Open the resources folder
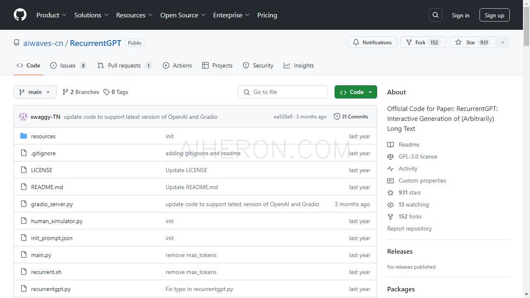This screenshot has height=298, width=530. (x=43, y=136)
